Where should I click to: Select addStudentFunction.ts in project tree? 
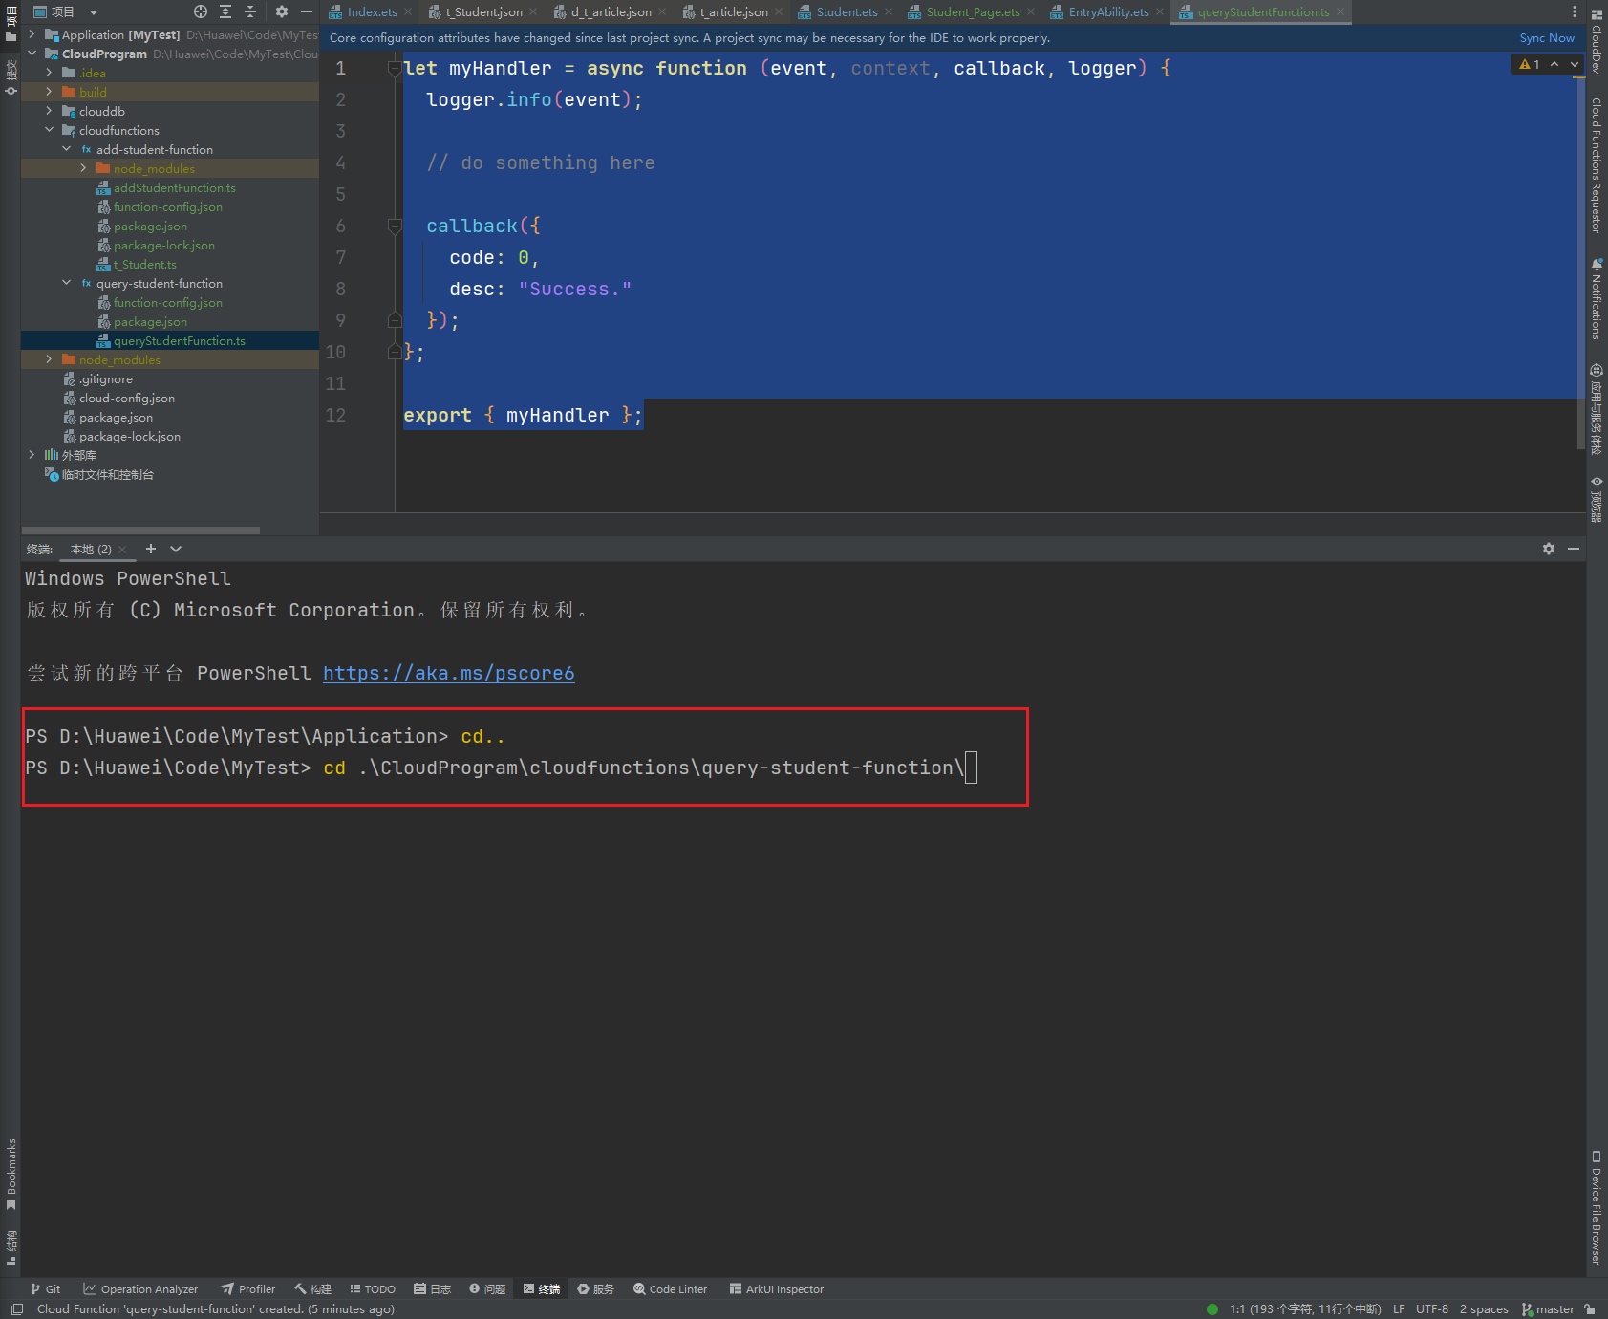coord(174,187)
